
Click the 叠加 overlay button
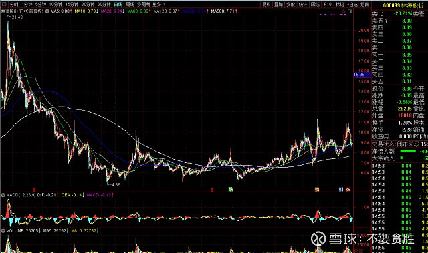pyautogui.click(x=278, y=5)
